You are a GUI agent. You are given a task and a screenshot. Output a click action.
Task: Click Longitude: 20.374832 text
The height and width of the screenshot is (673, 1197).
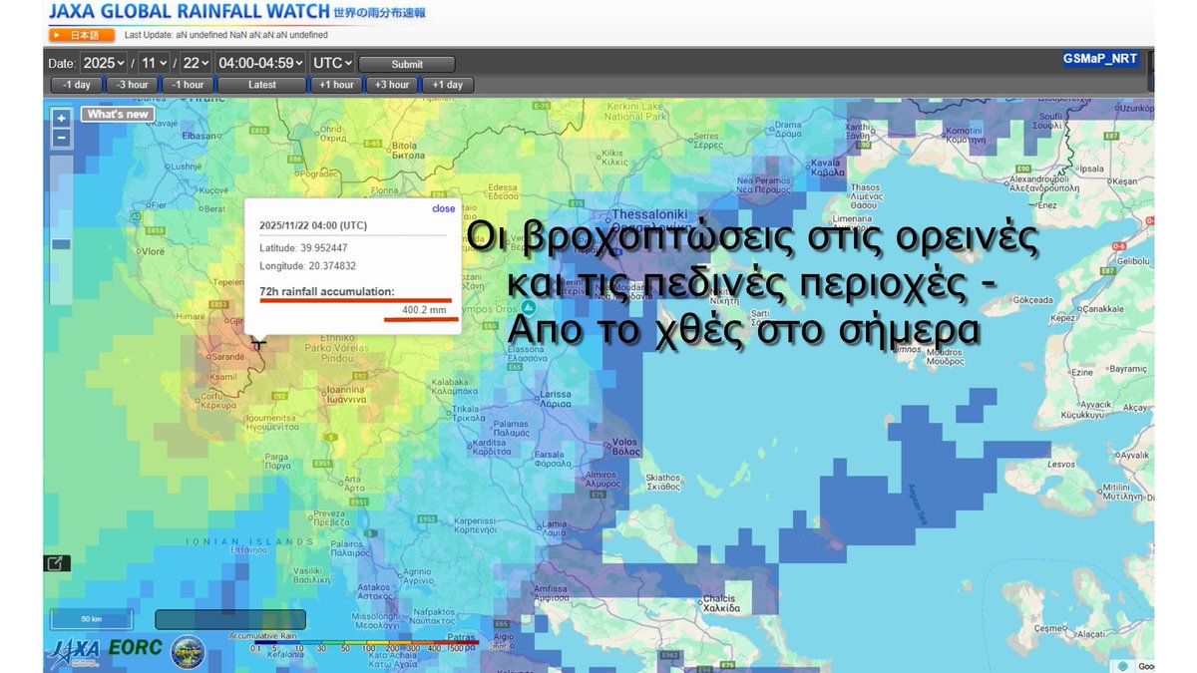(x=307, y=266)
